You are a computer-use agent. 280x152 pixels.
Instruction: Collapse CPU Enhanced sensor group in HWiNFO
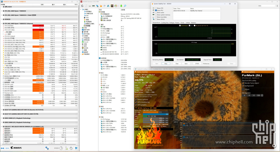click(x=2, y=23)
